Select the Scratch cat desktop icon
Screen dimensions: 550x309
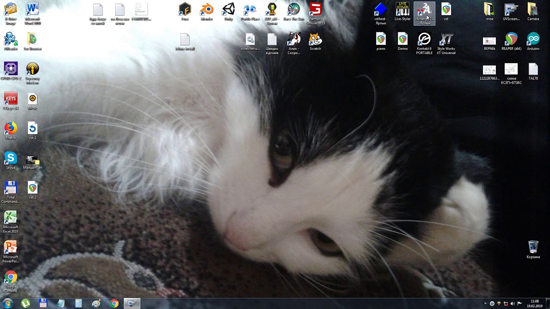315,42
